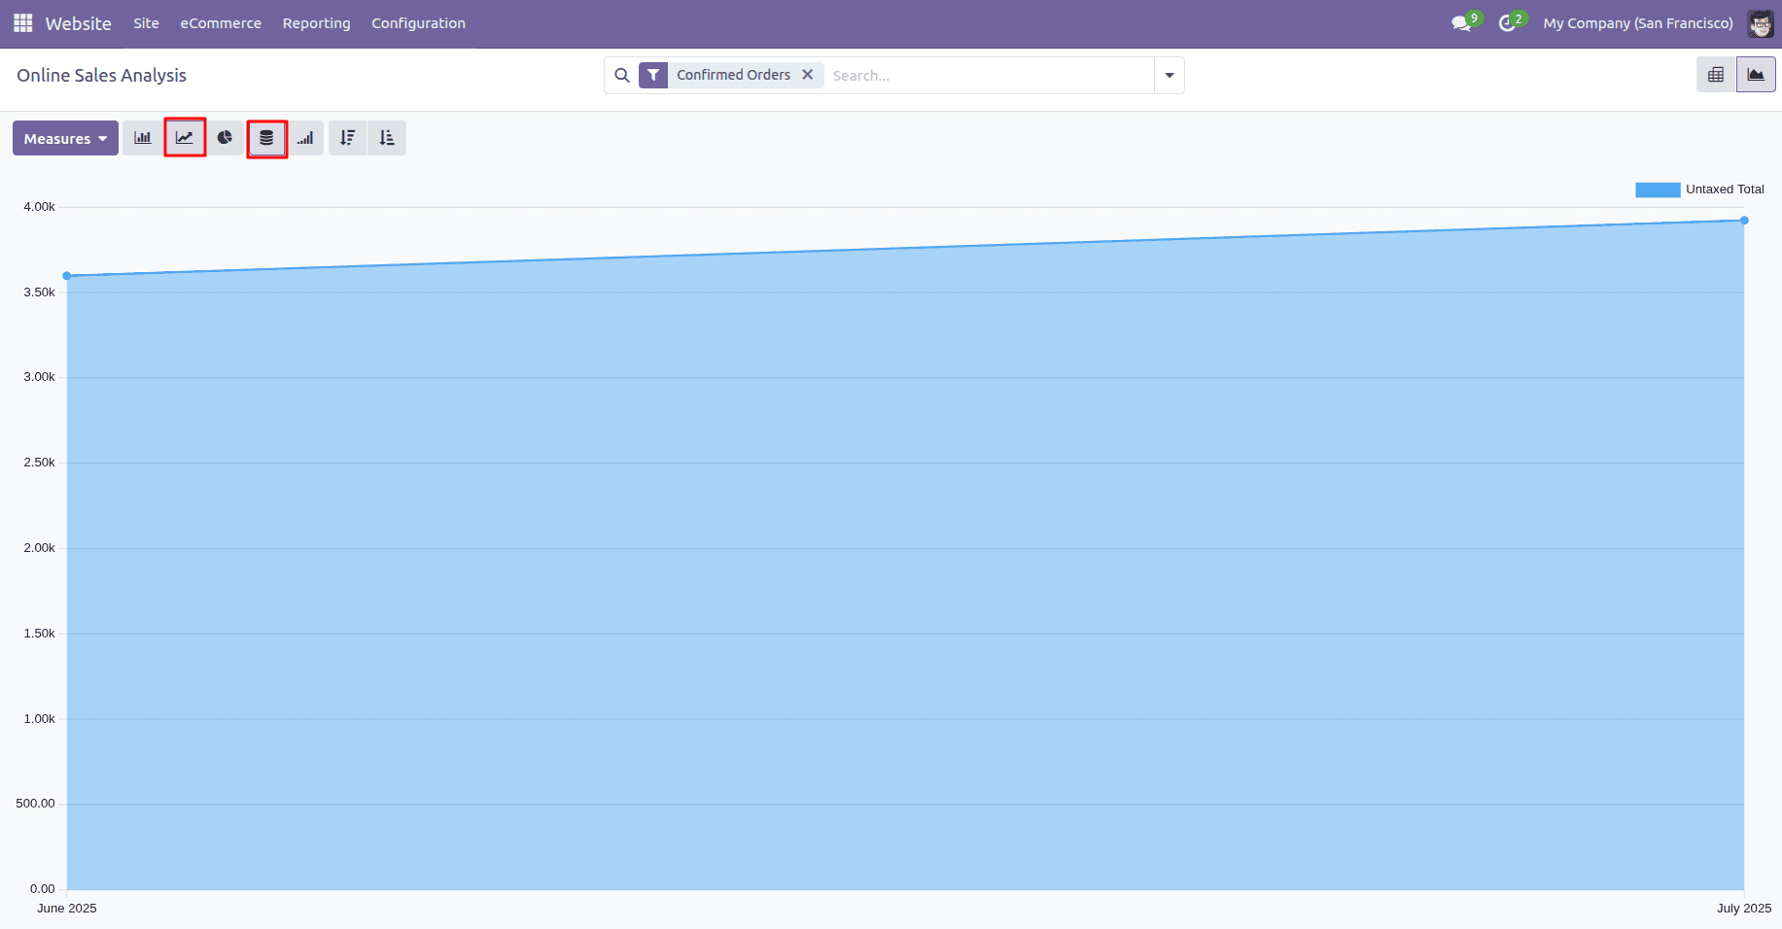This screenshot has height=929, width=1782.
Task: Switch to pivot table view
Action: [1716, 75]
